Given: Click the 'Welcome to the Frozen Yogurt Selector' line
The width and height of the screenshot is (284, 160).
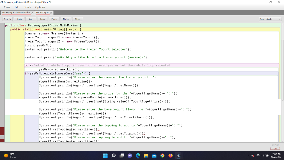Looking at the screenshot, I should click(x=78, y=49).
